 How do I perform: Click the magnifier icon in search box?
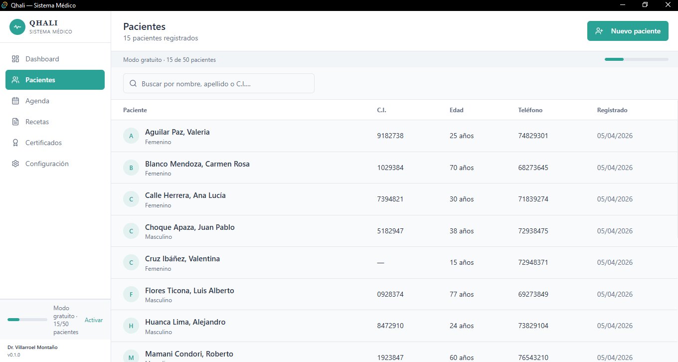[133, 84]
